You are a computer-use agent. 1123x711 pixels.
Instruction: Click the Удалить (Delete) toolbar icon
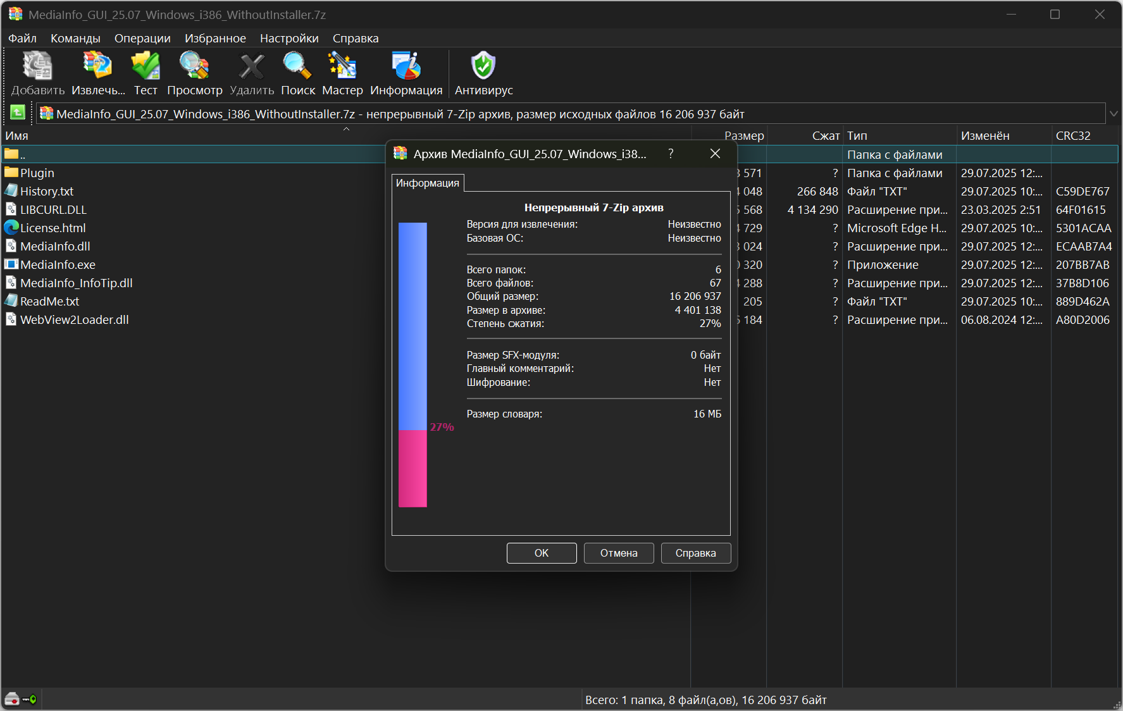tap(252, 66)
